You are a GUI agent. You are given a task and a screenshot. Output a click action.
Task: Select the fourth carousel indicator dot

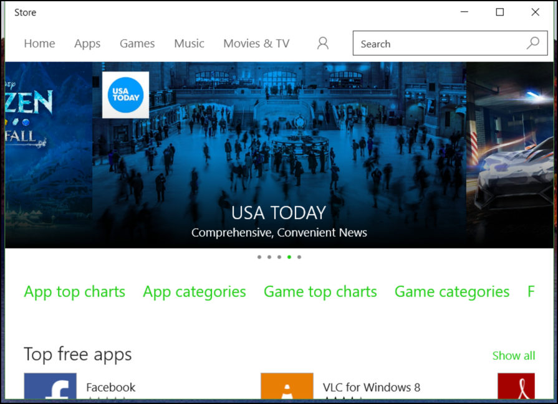pos(289,256)
